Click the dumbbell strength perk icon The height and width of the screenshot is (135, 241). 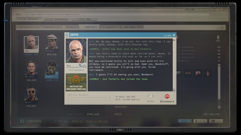tap(188, 73)
